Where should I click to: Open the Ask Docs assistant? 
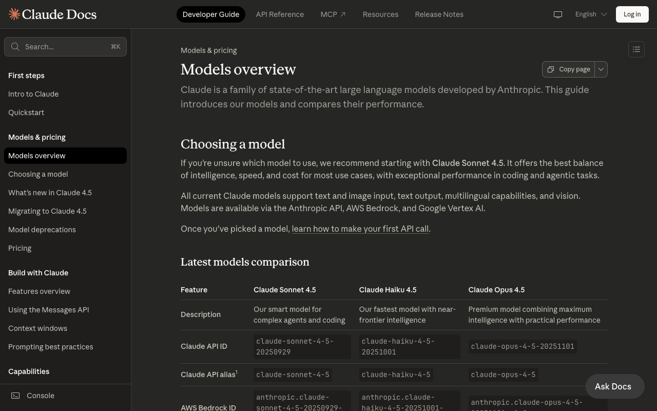point(615,386)
